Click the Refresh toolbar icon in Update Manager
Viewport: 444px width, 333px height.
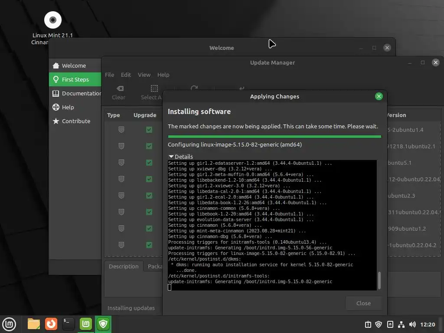coord(194,88)
